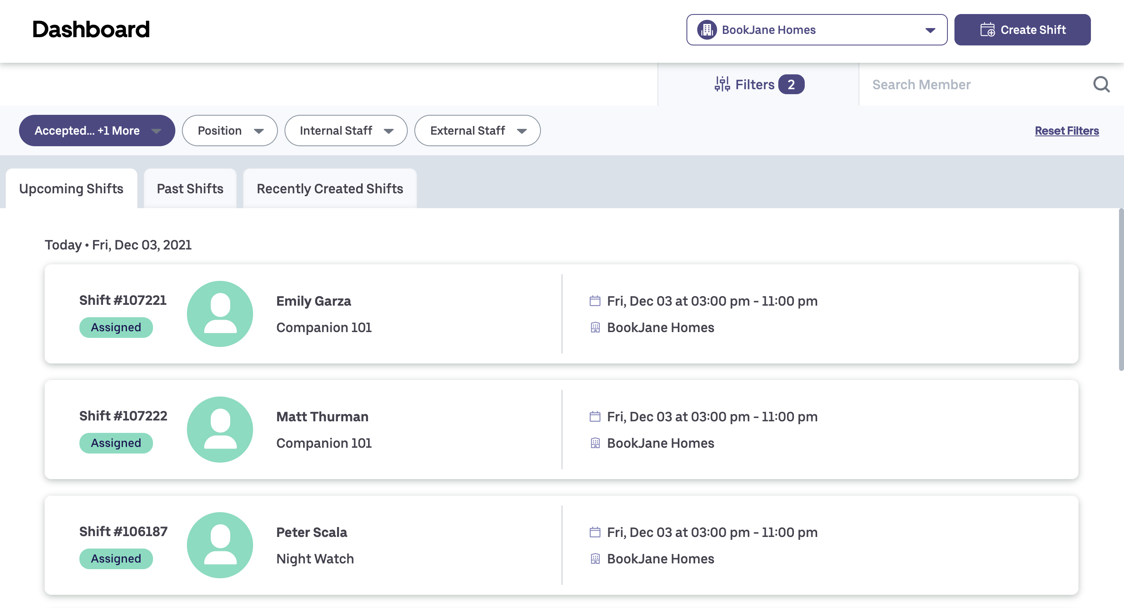Click building icon in BookJane Homes selector
Screen dimensions: 1124x608
[707, 30]
